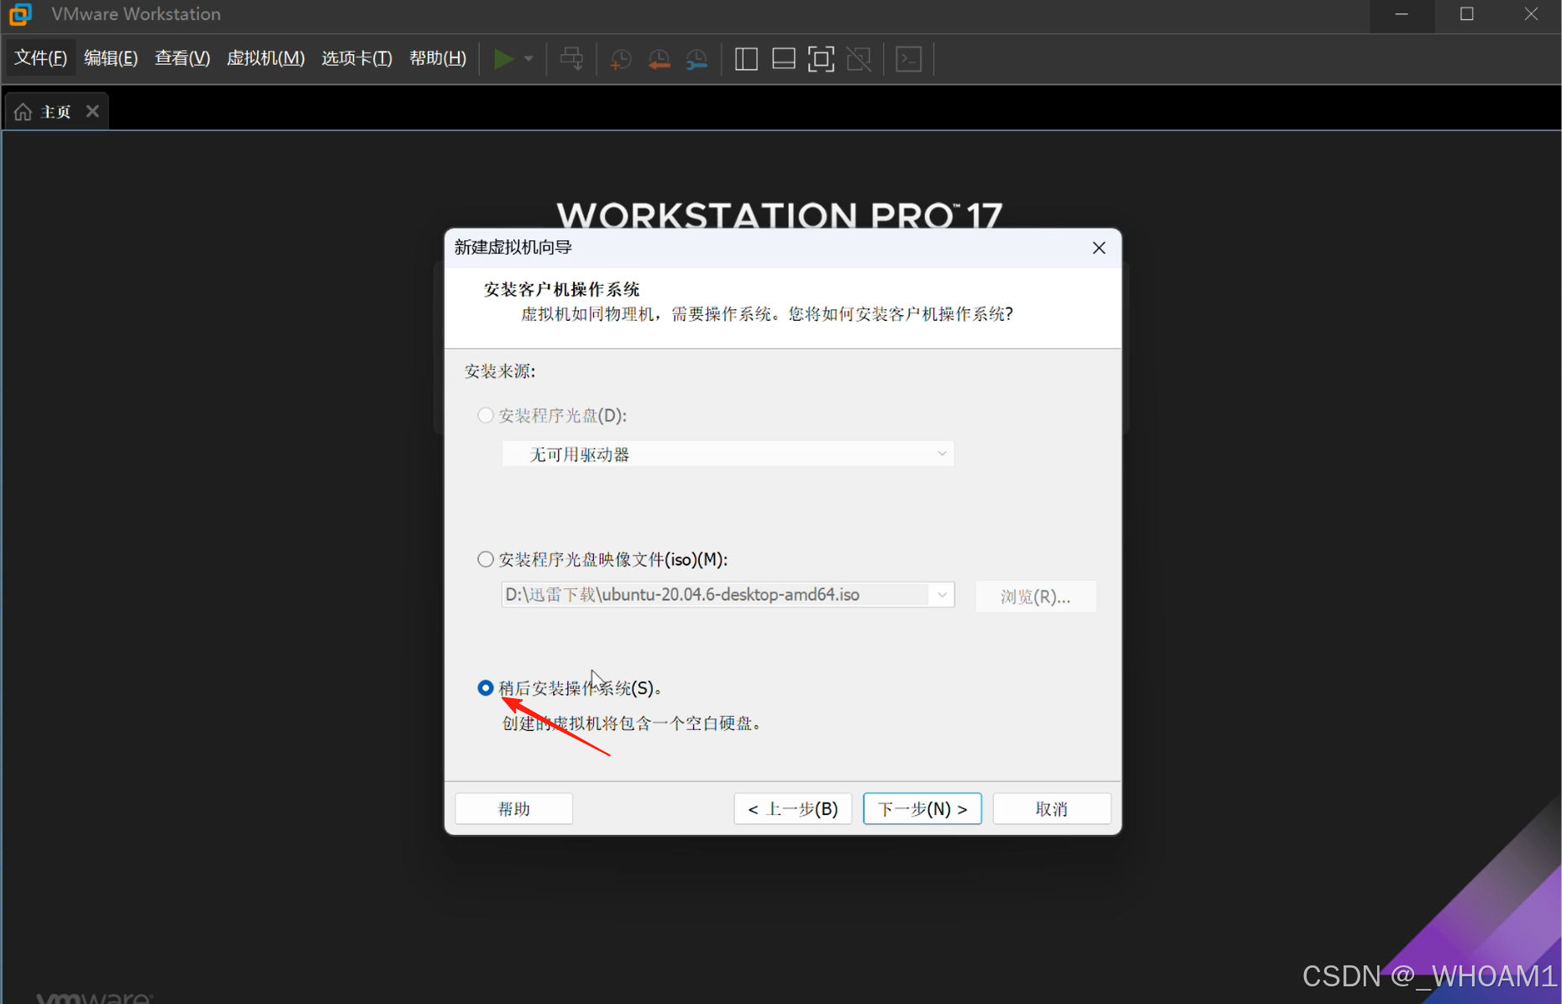Select the 安装程序光盘映像文件(iso) radio button
Image resolution: width=1562 pixels, height=1004 pixels.
486,559
